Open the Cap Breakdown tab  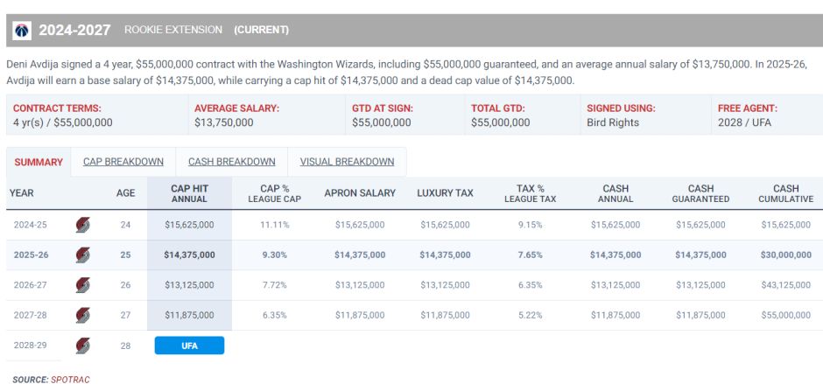click(x=123, y=162)
